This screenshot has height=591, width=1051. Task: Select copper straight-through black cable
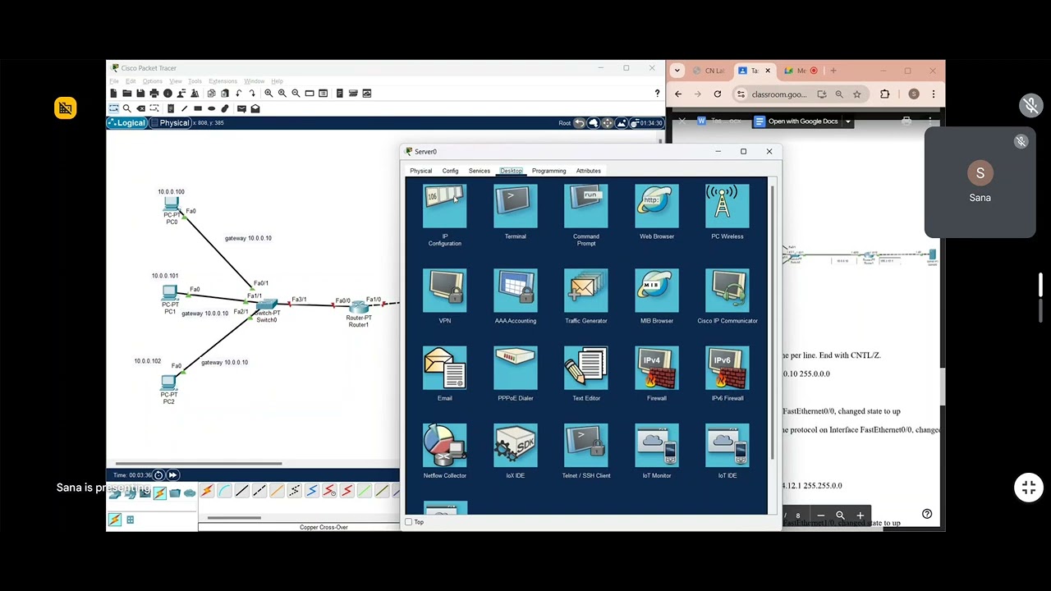[x=241, y=491]
